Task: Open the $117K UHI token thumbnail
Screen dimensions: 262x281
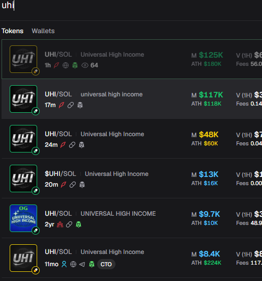Action: pyautogui.click(x=23, y=99)
